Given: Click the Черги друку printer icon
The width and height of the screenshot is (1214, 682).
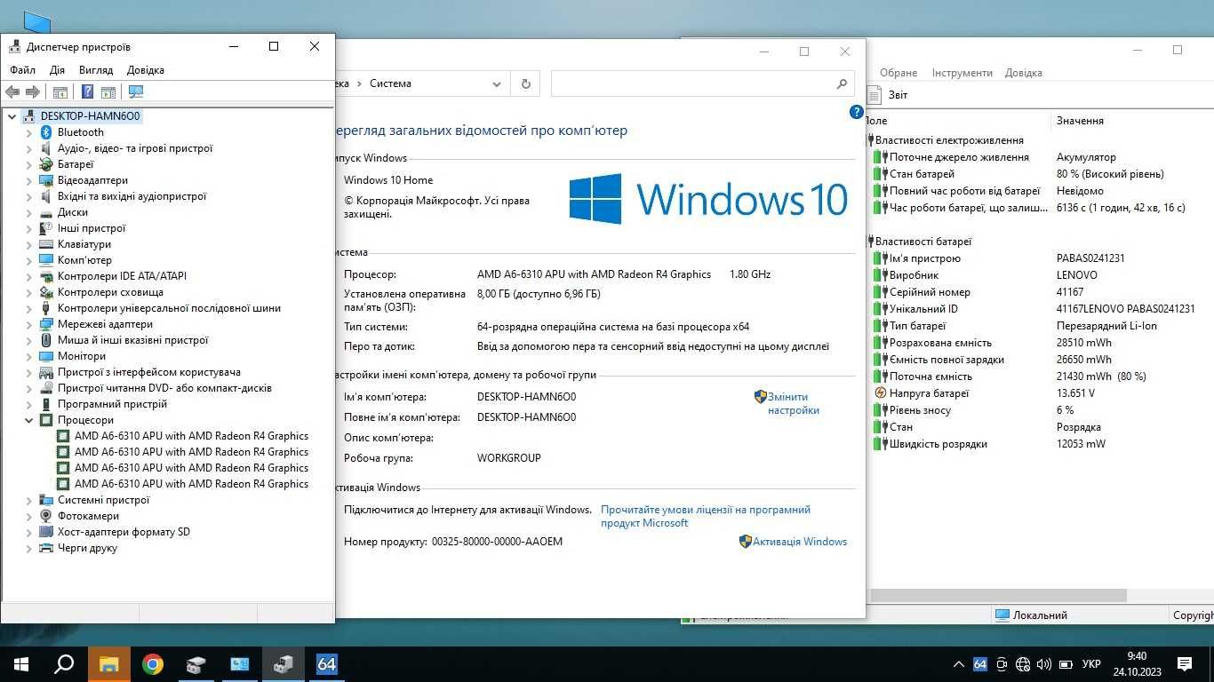Looking at the screenshot, I should pyautogui.click(x=47, y=548).
